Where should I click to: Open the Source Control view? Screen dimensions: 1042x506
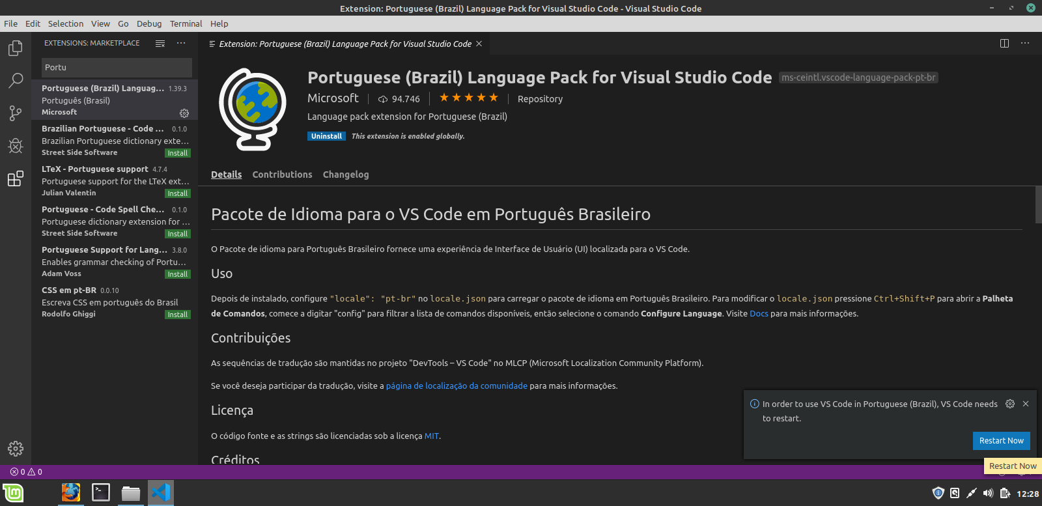(x=16, y=113)
